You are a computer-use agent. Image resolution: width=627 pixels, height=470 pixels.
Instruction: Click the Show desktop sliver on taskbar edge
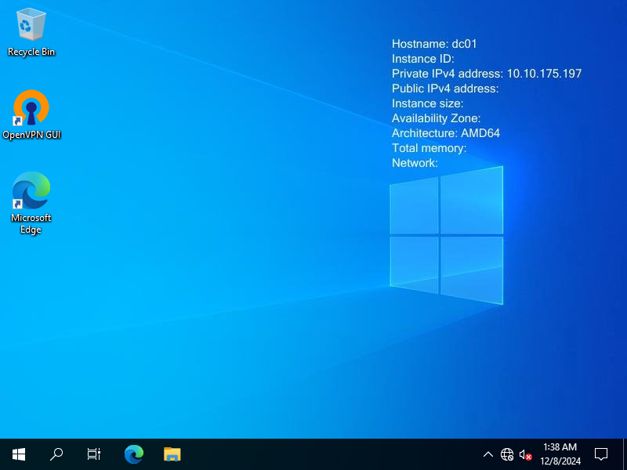pos(625,454)
